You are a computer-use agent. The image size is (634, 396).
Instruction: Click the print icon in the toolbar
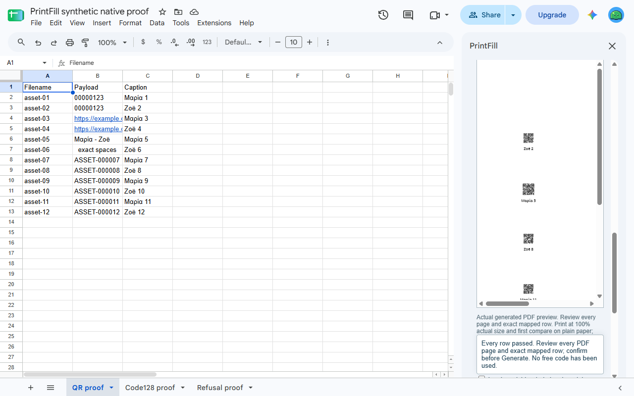coord(70,43)
